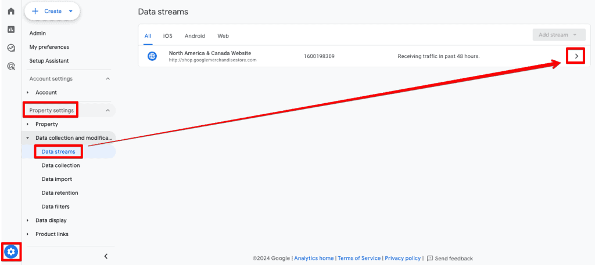Collapse the Property settings section
The width and height of the screenshot is (595, 265).
click(x=107, y=111)
